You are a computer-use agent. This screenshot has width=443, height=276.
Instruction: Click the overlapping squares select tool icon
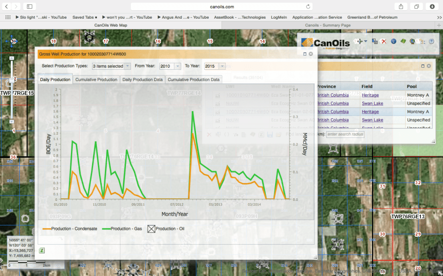point(375,42)
